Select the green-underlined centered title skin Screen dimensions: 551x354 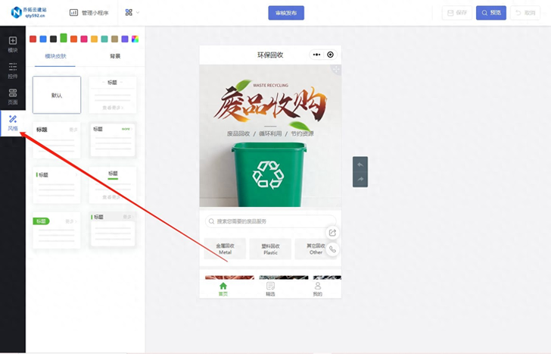point(113,185)
